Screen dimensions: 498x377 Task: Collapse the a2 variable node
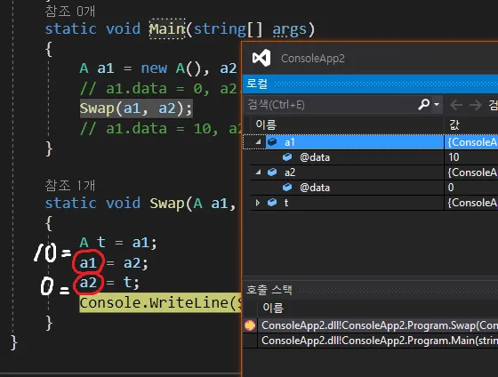(259, 172)
